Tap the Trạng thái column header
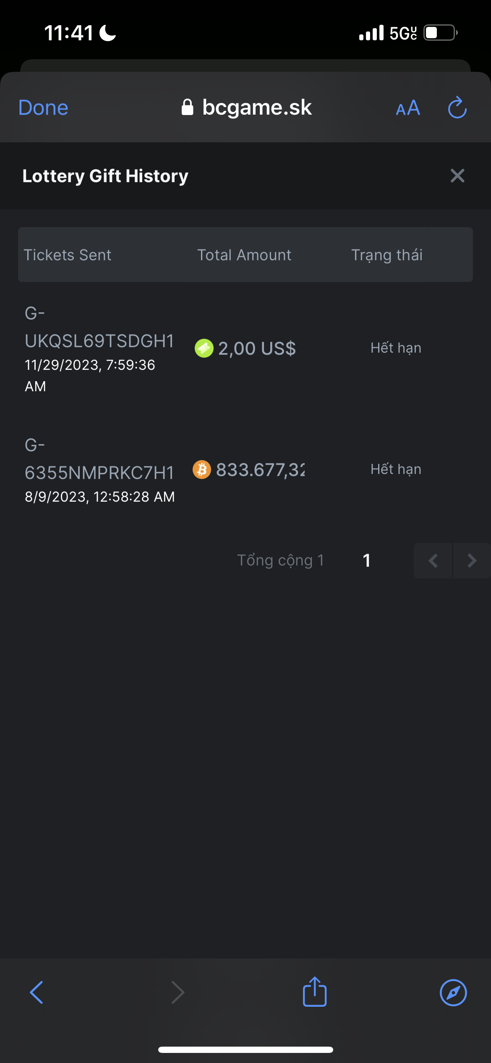 pyautogui.click(x=387, y=255)
